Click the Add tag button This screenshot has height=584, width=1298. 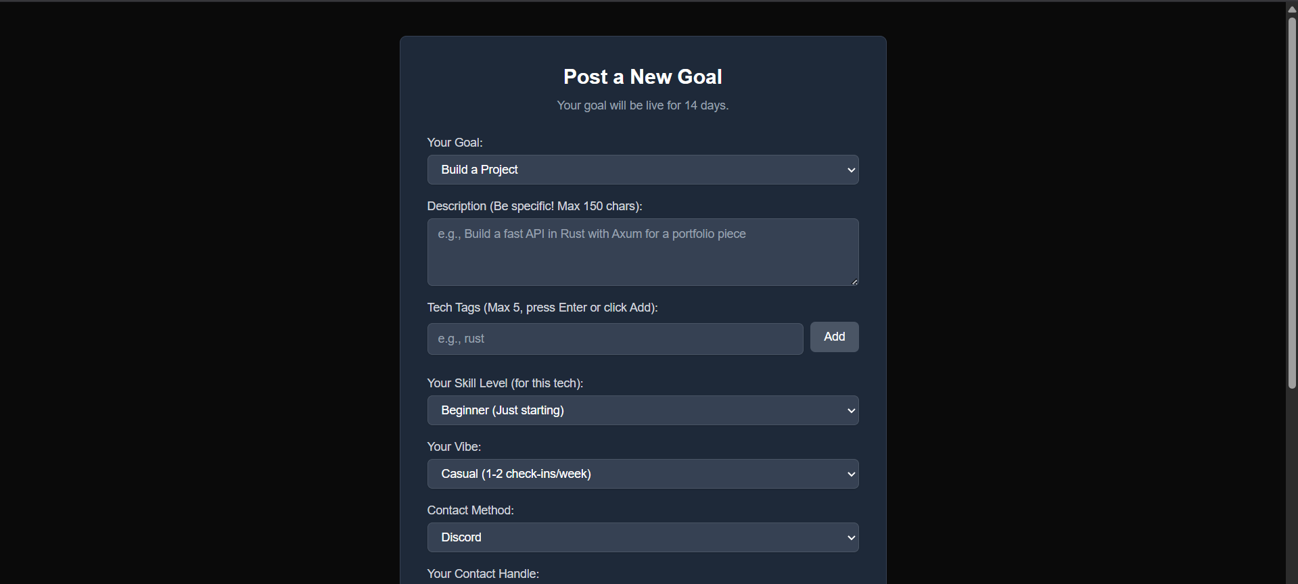coord(834,337)
